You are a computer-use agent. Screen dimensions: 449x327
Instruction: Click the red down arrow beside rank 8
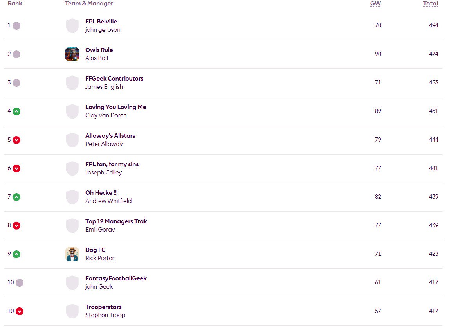pyautogui.click(x=16, y=226)
